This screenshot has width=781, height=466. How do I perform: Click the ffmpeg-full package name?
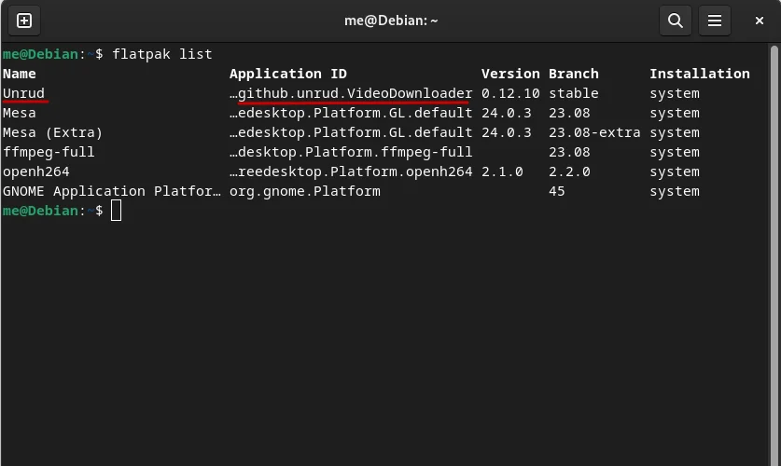point(49,152)
